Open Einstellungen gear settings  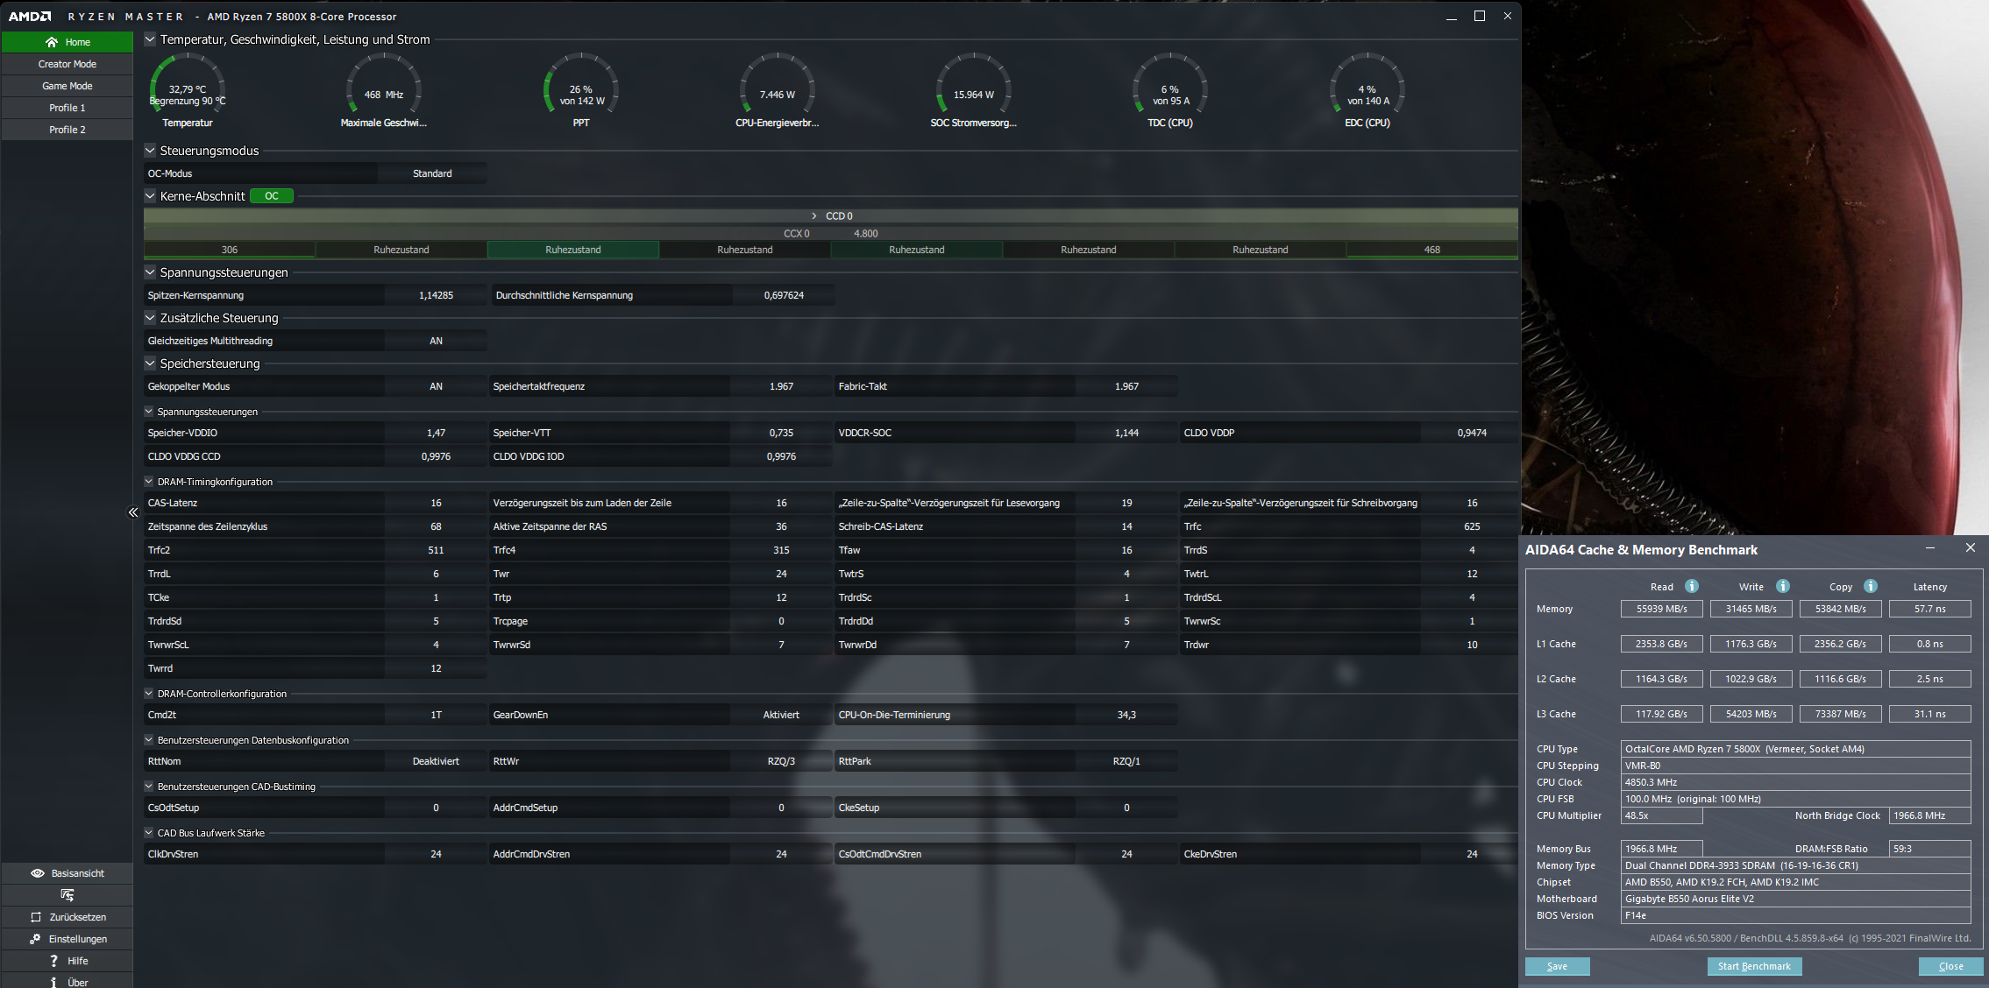[67, 939]
